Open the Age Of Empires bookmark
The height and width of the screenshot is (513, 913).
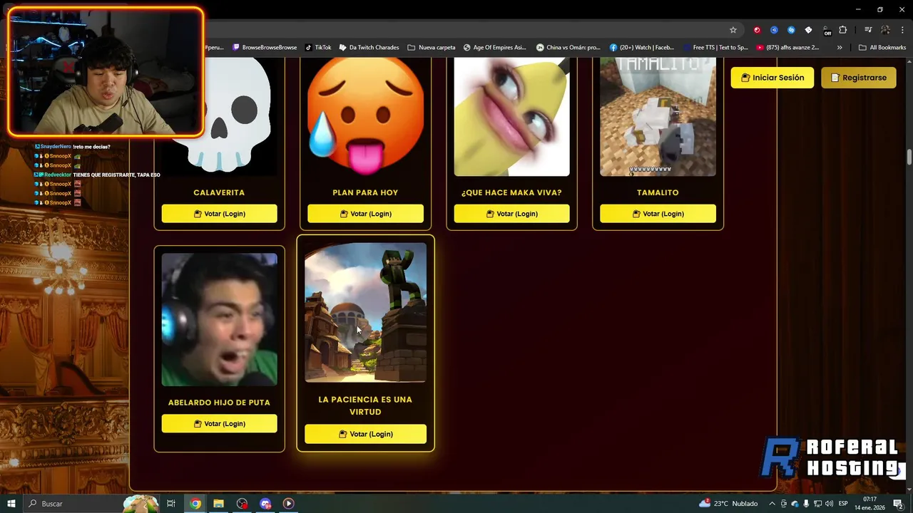point(494,48)
